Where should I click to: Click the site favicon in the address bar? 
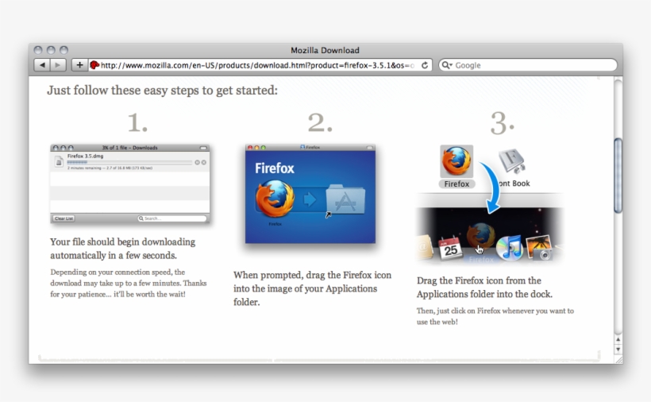94,65
